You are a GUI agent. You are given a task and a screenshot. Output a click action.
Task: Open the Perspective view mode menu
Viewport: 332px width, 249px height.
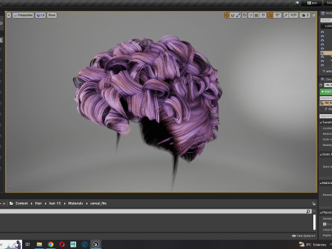click(23, 15)
